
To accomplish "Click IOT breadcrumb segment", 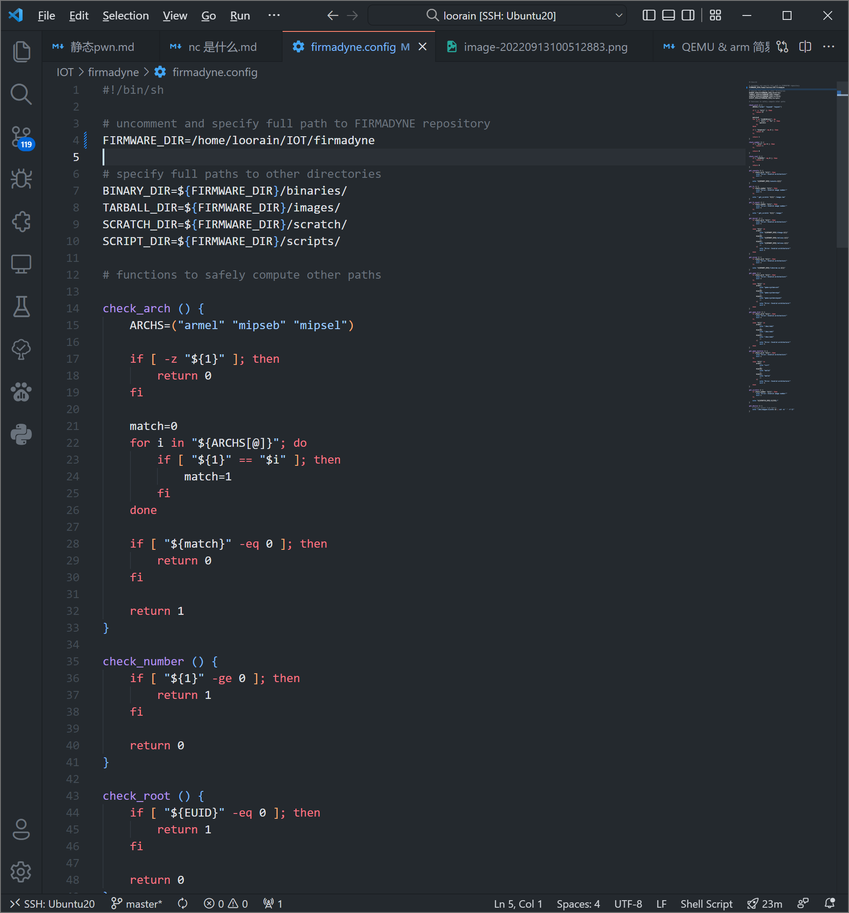I will [x=65, y=73].
